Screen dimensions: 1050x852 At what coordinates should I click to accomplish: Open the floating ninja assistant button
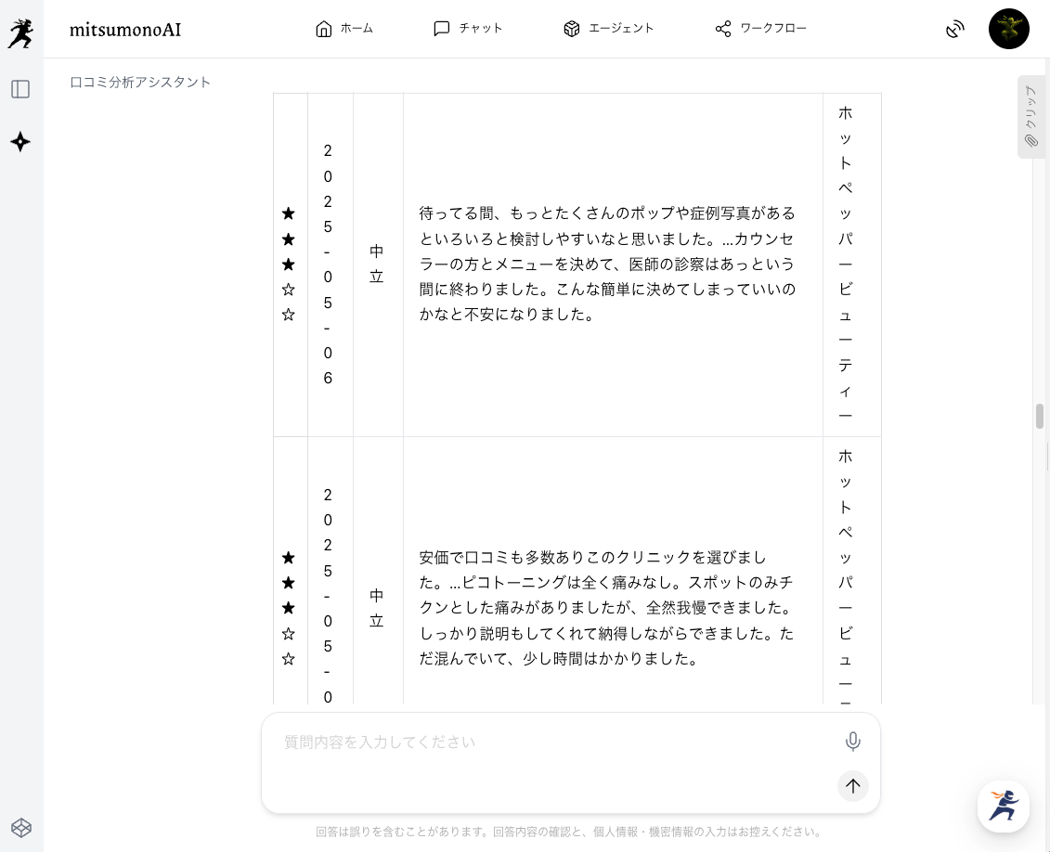pyautogui.click(x=1003, y=806)
